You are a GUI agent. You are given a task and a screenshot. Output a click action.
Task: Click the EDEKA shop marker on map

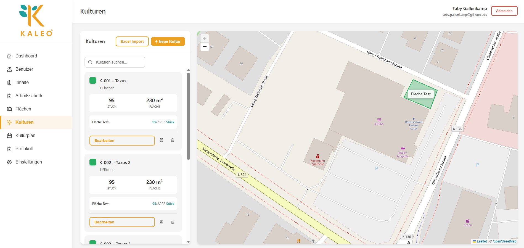pyautogui.click(x=379, y=120)
